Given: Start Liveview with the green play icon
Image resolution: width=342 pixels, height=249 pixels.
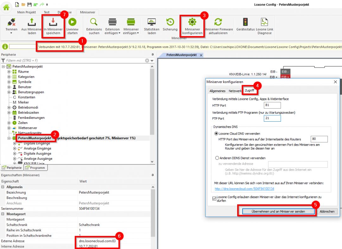Looking at the screenshot, I should coord(72,22).
